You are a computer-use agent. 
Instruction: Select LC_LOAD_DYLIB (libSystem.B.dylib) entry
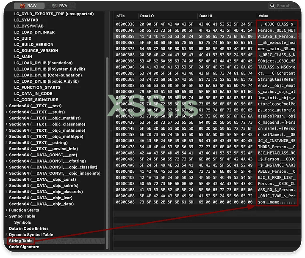click(x=50, y=69)
